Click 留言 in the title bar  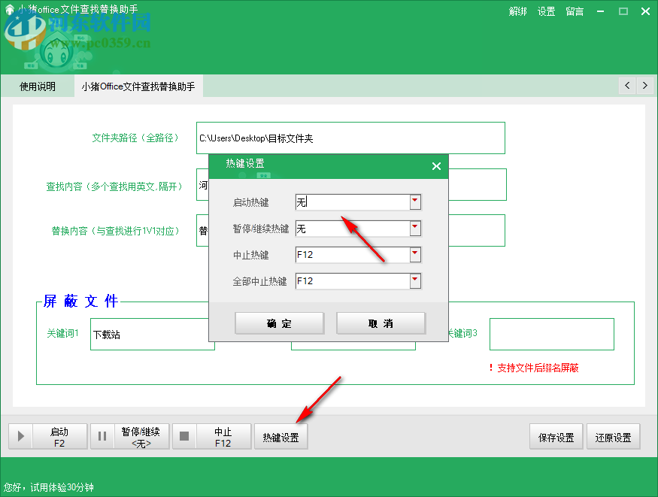pyautogui.click(x=574, y=11)
